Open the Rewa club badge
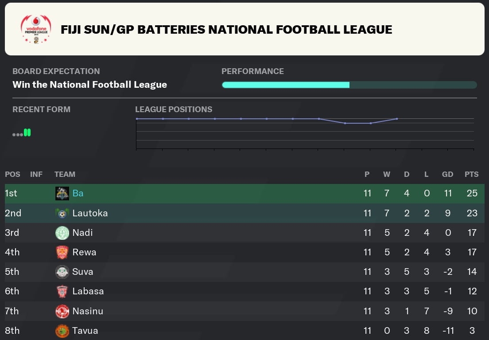 point(62,252)
